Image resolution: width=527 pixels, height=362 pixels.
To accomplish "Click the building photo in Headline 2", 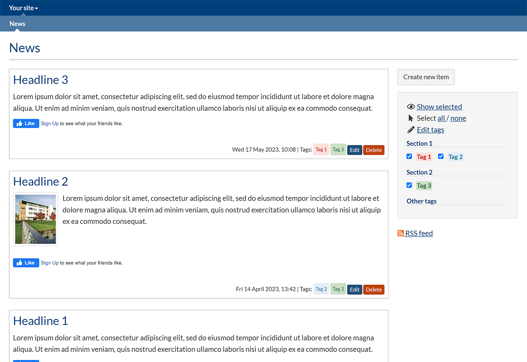I will click(x=35, y=219).
